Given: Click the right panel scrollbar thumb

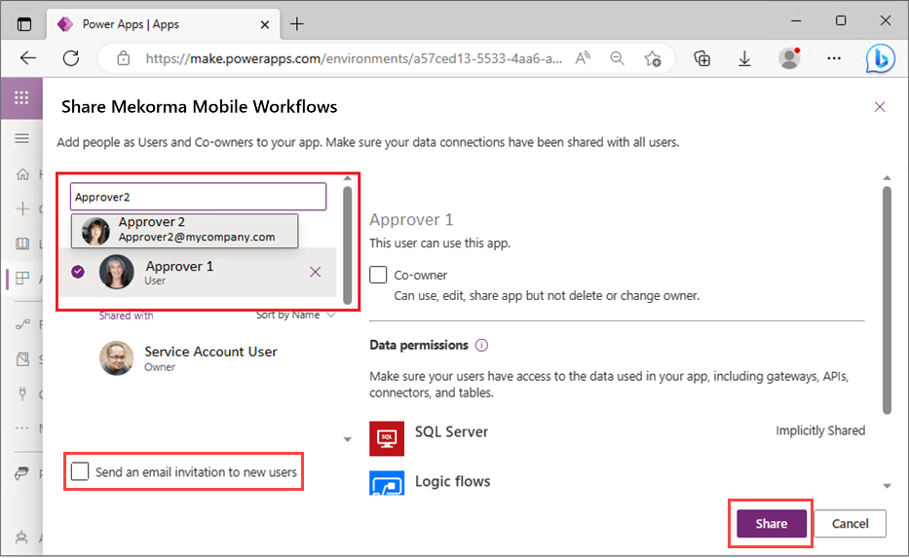Looking at the screenshot, I should (x=887, y=300).
